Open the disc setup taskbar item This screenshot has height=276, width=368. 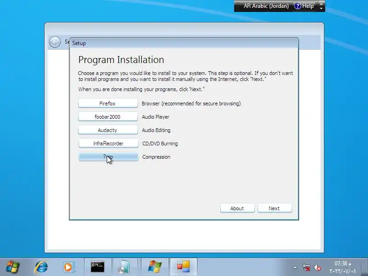124,267
